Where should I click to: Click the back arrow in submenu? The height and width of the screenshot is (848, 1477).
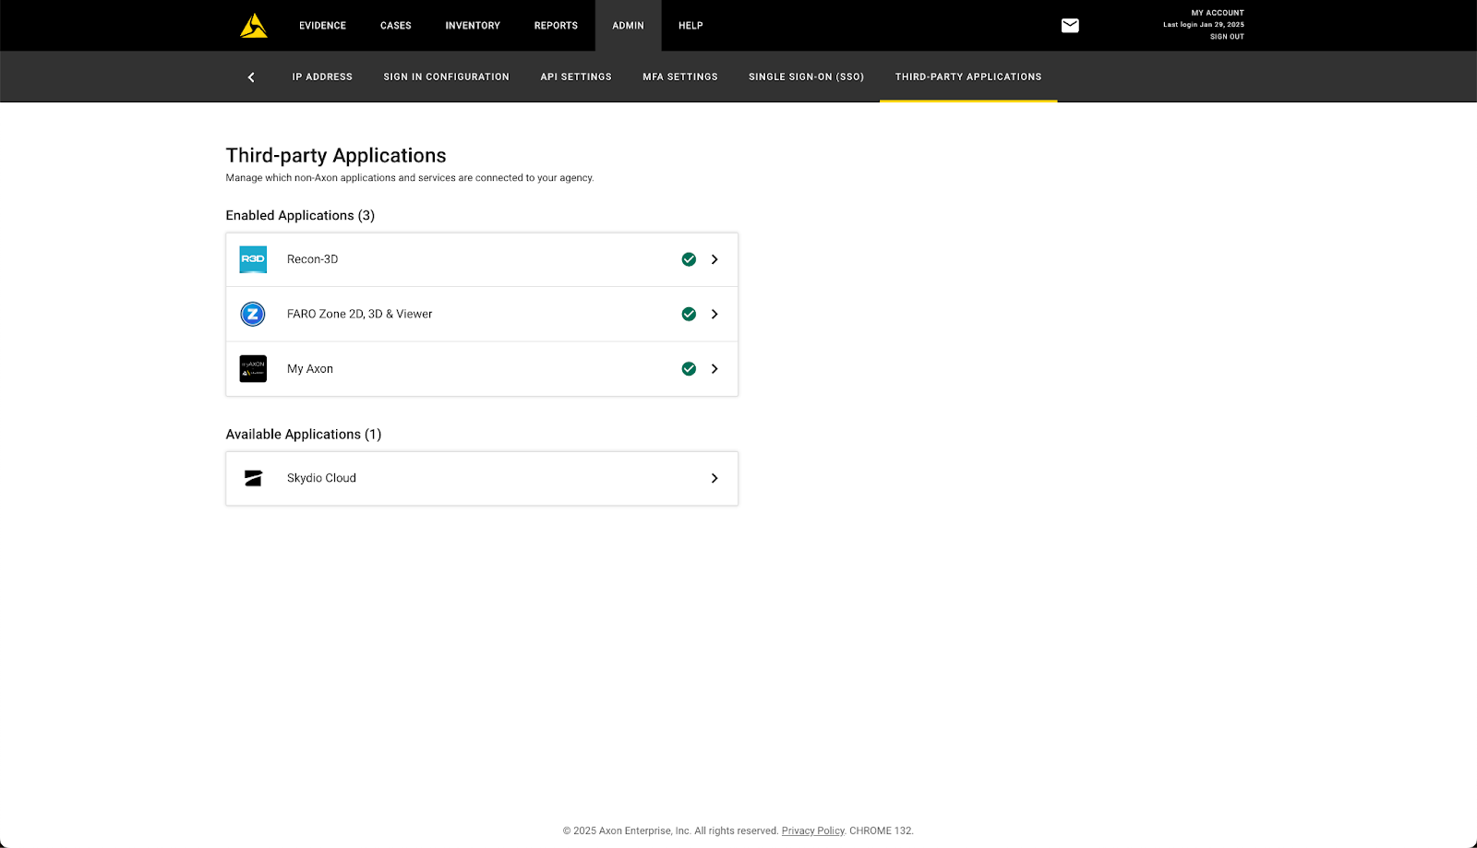tap(251, 78)
